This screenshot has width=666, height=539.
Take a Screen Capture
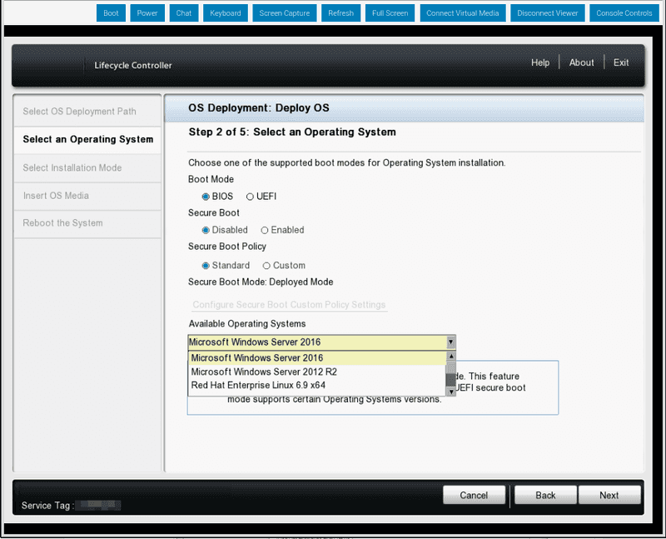click(284, 13)
